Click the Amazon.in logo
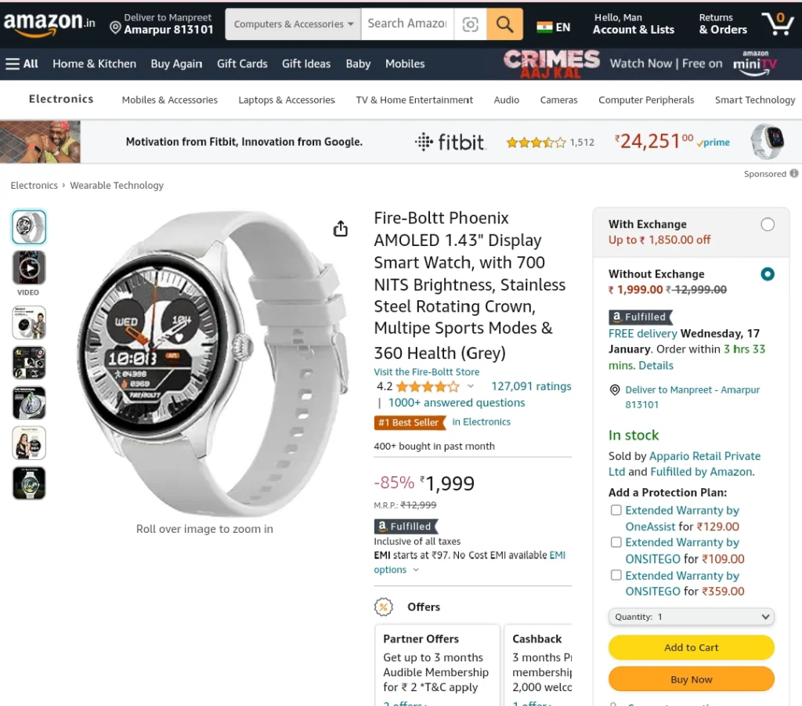This screenshot has width=802, height=706. tap(49, 24)
